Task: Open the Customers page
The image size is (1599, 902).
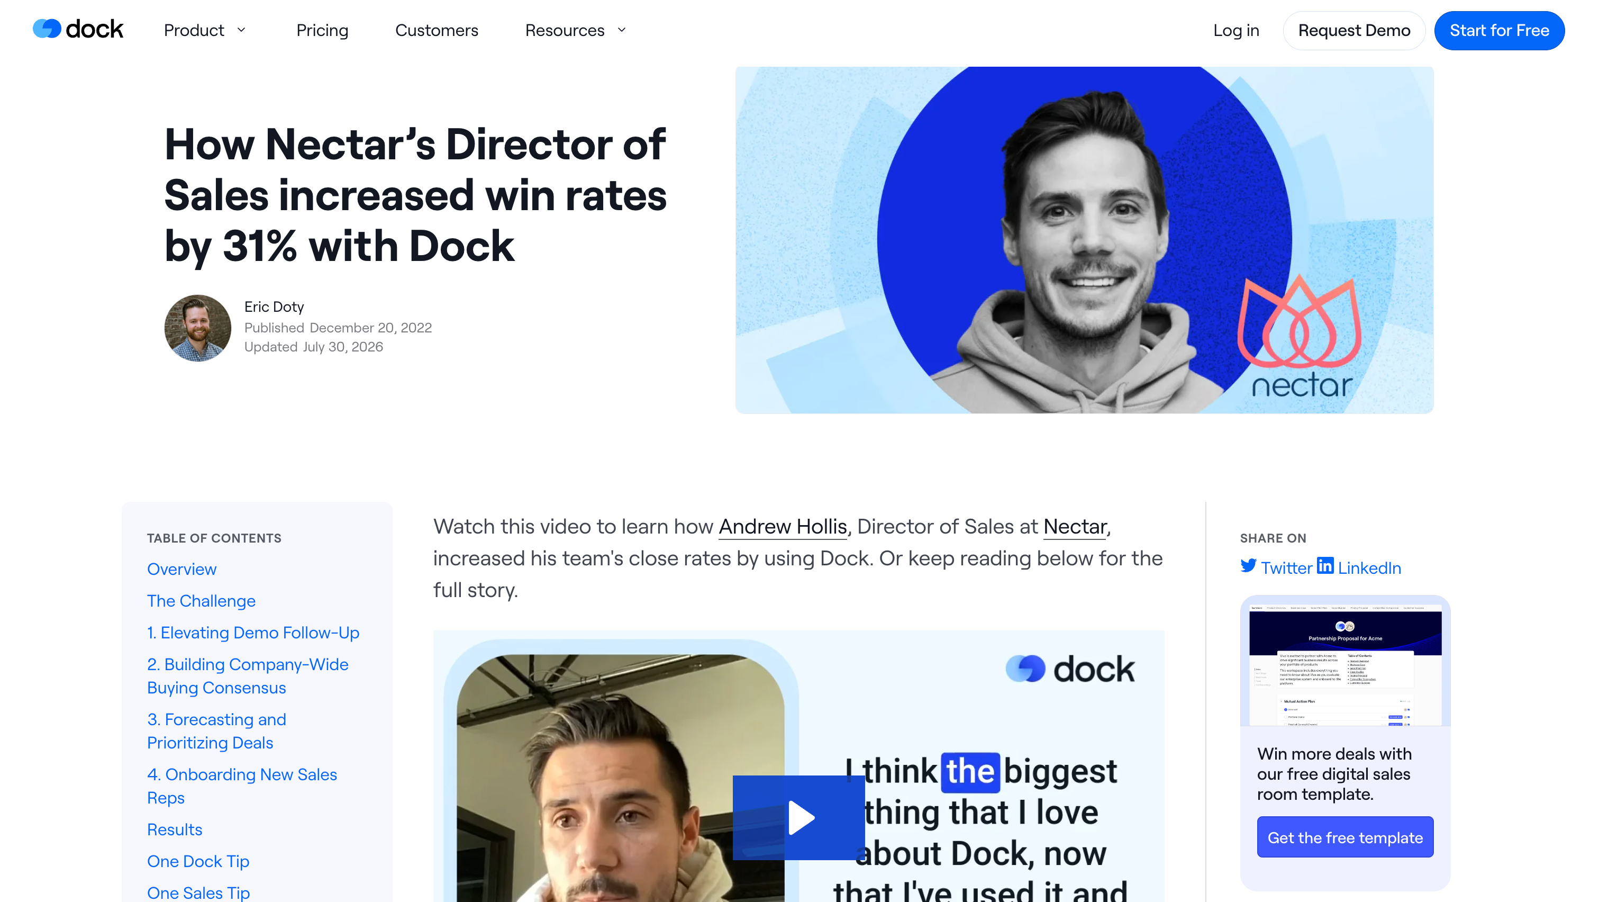Action: click(437, 30)
